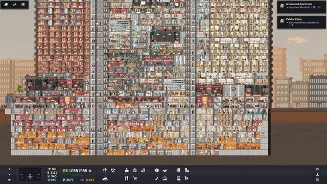Click the middle top-left view icon

[14, 5]
